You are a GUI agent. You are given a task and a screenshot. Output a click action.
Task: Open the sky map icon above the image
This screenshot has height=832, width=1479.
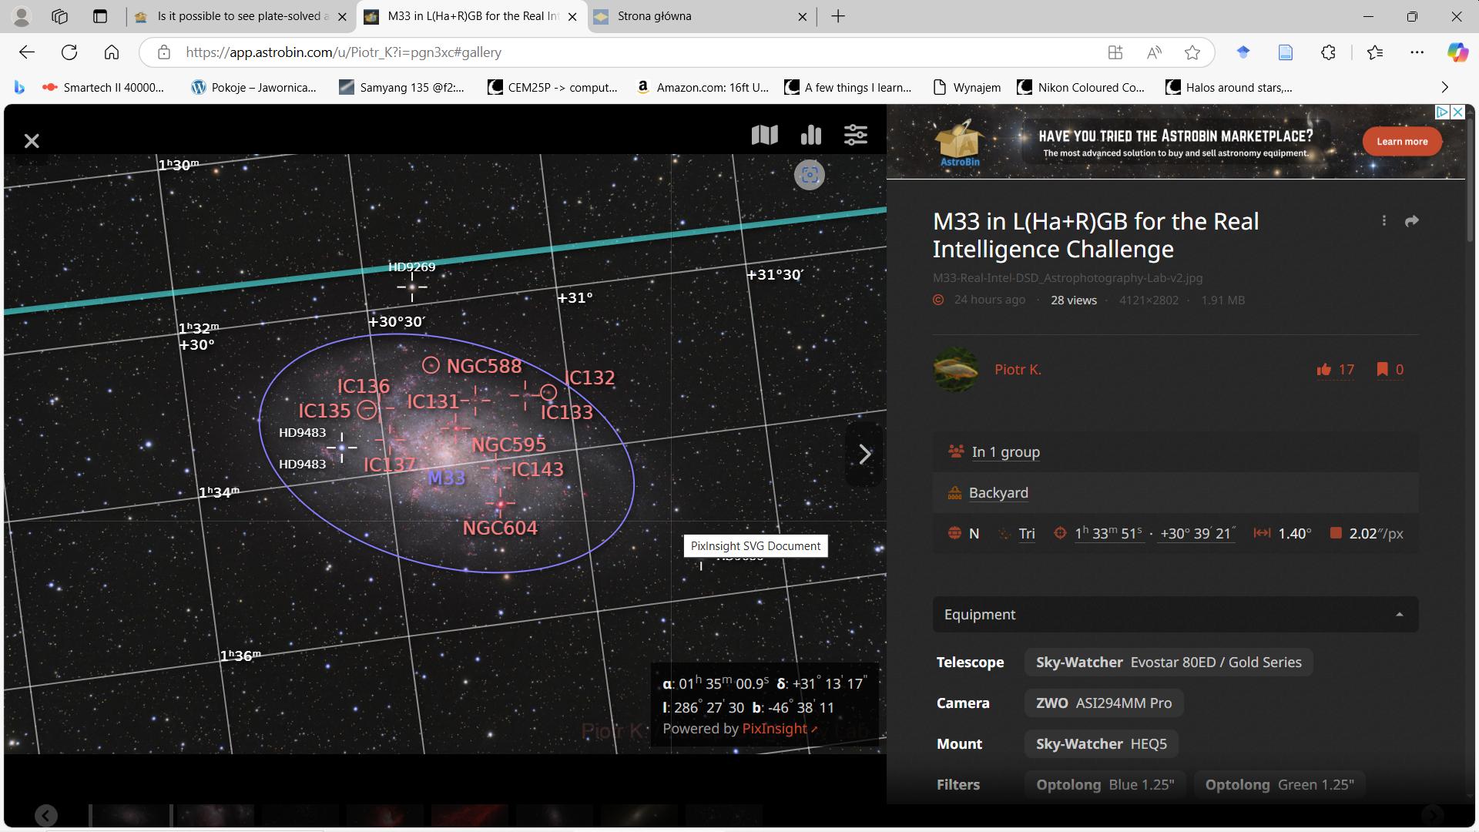pyautogui.click(x=764, y=135)
